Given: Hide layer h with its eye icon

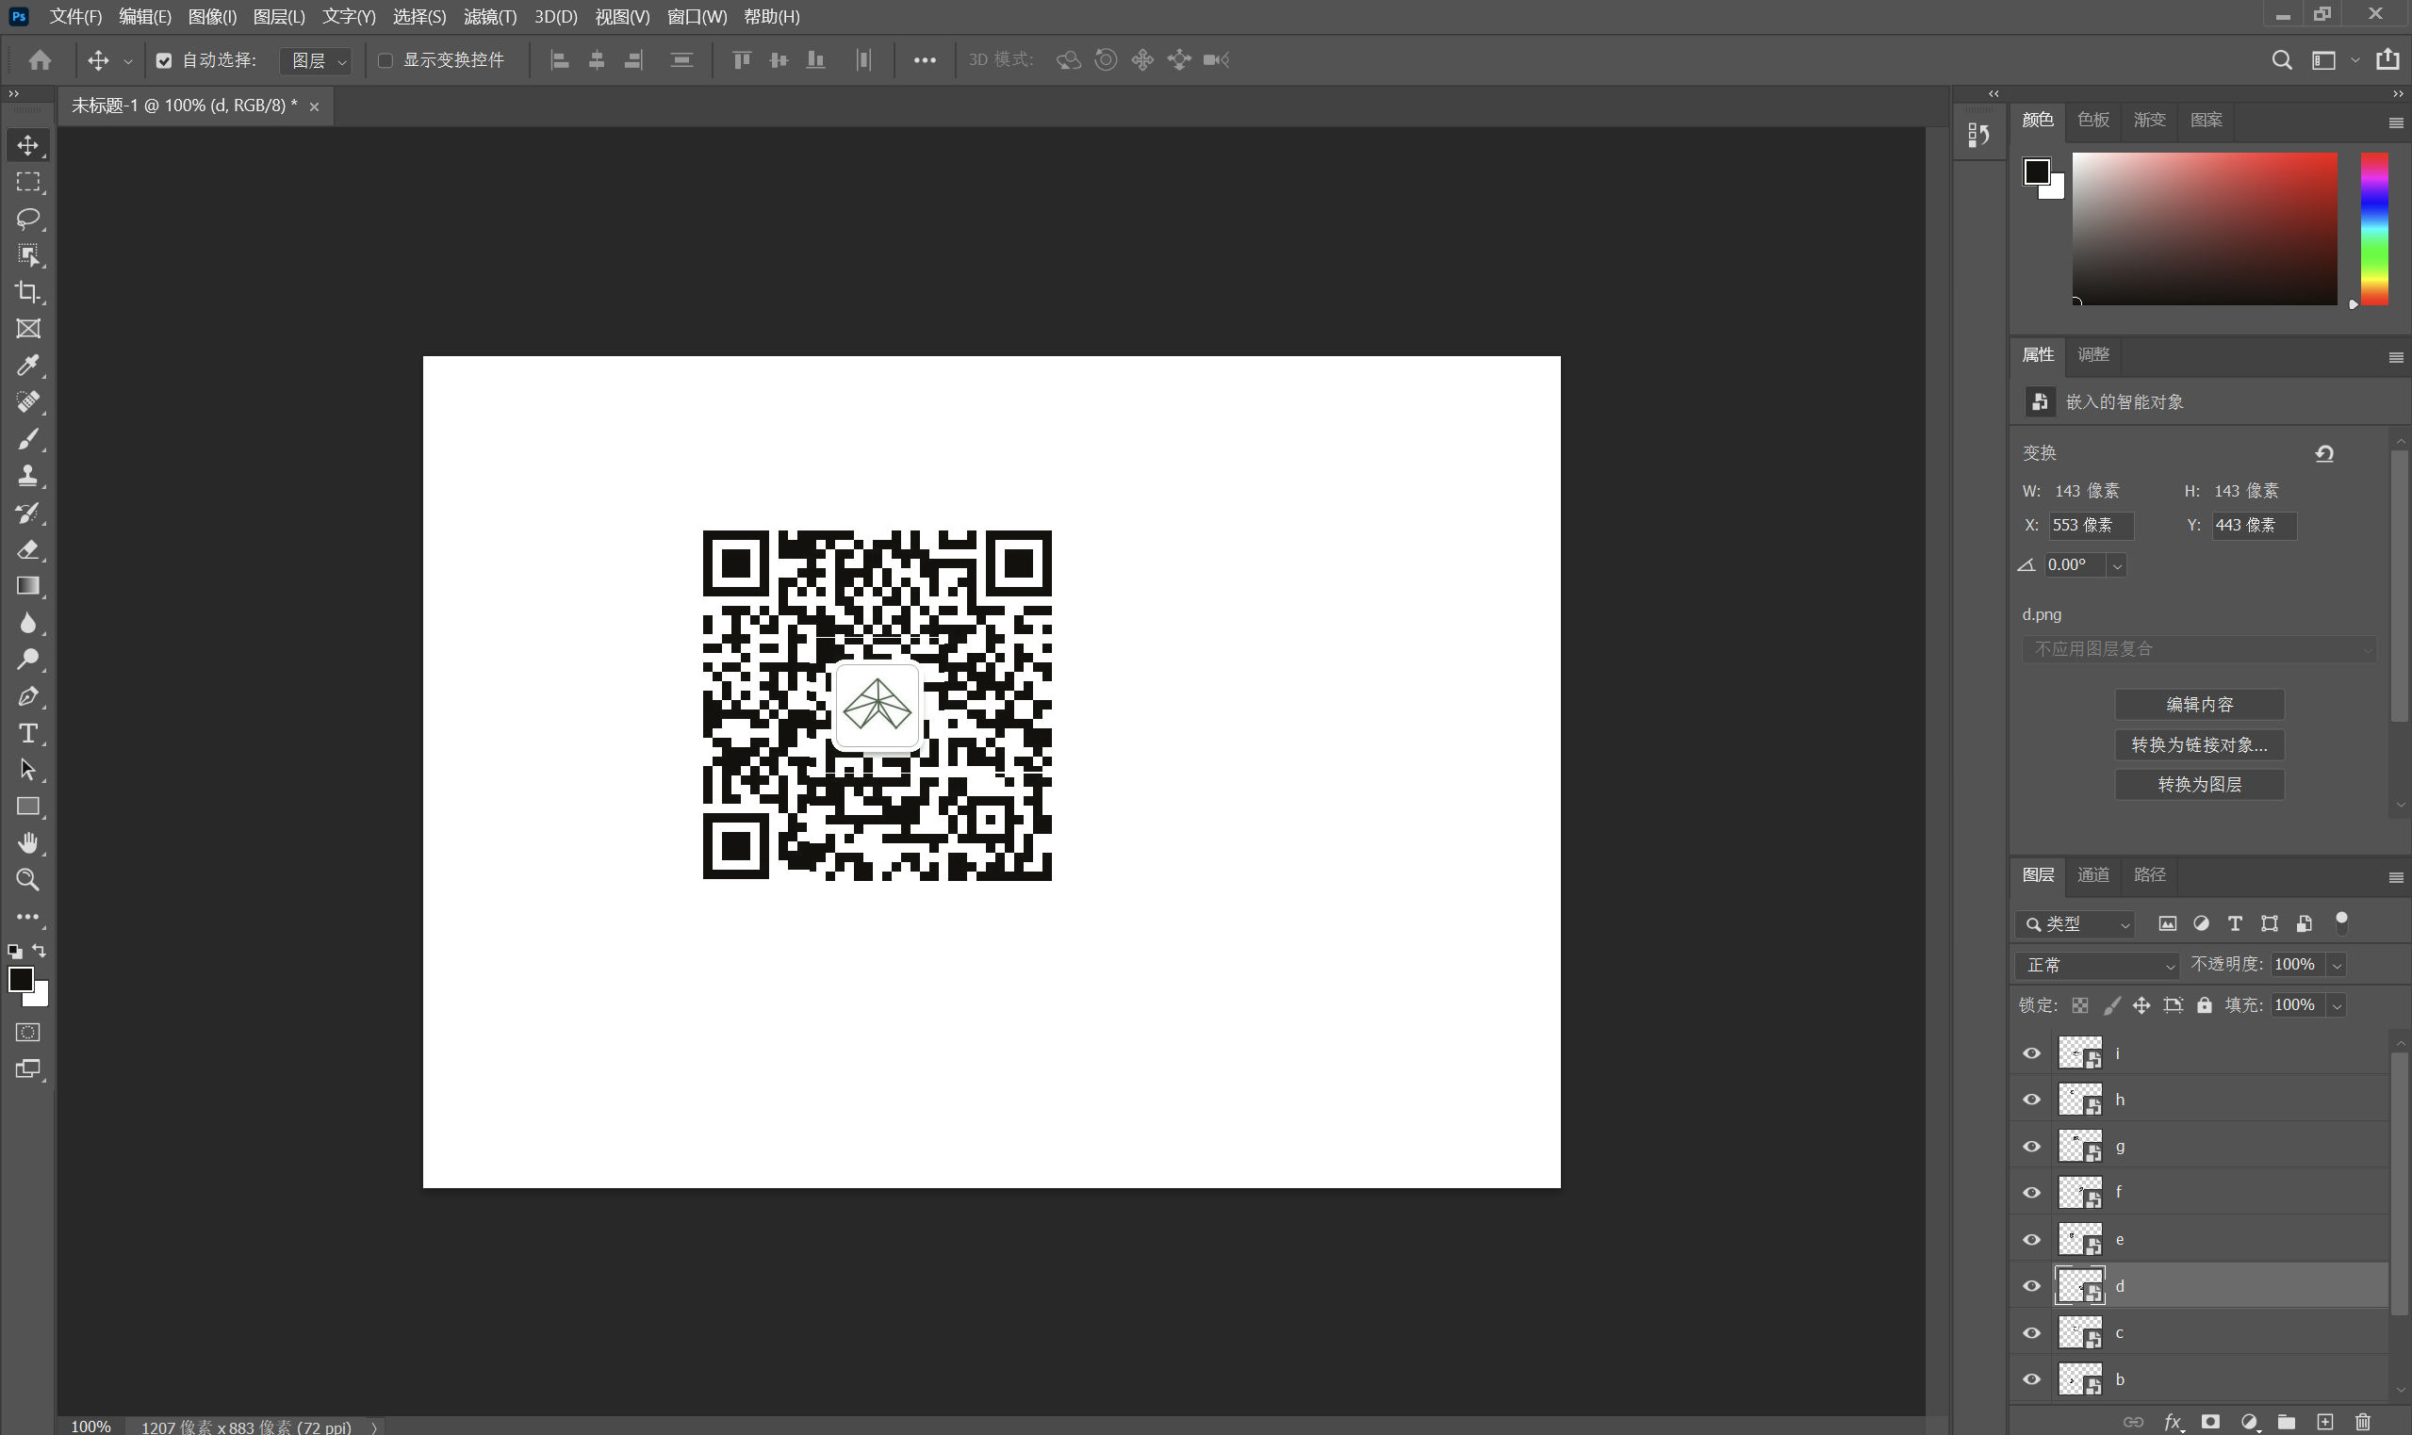Looking at the screenshot, I should point(2032,1100).
